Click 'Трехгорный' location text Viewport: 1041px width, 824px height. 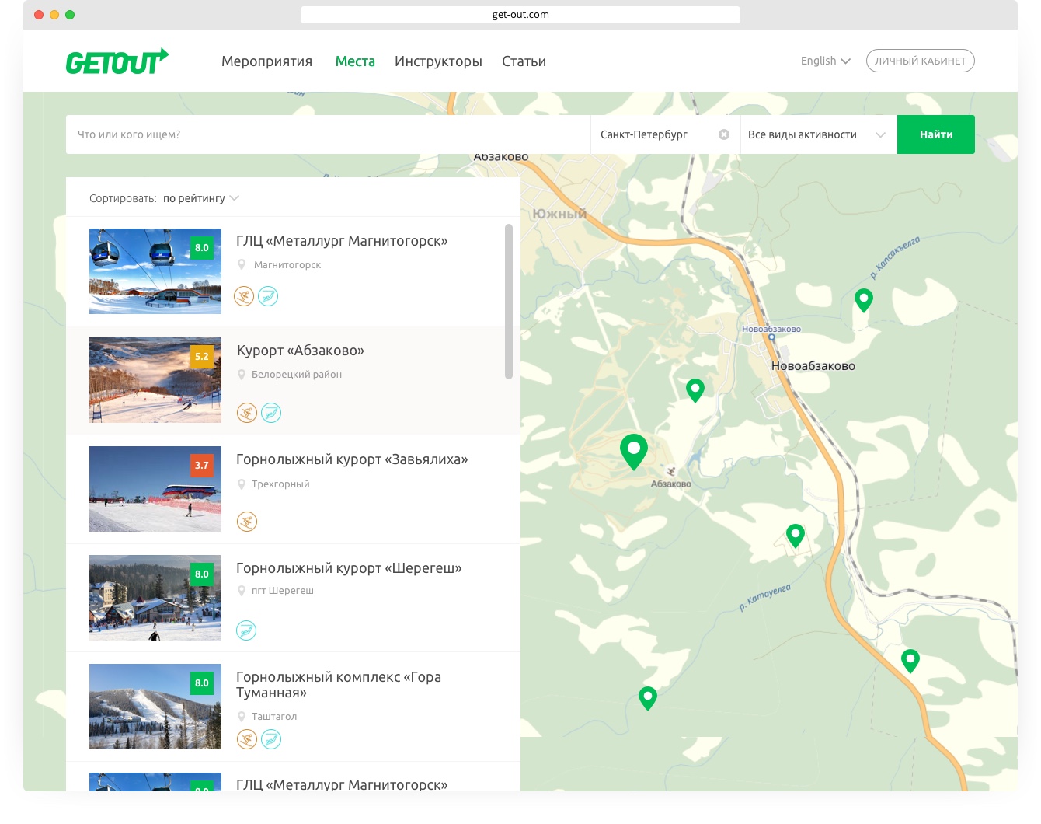280,484
